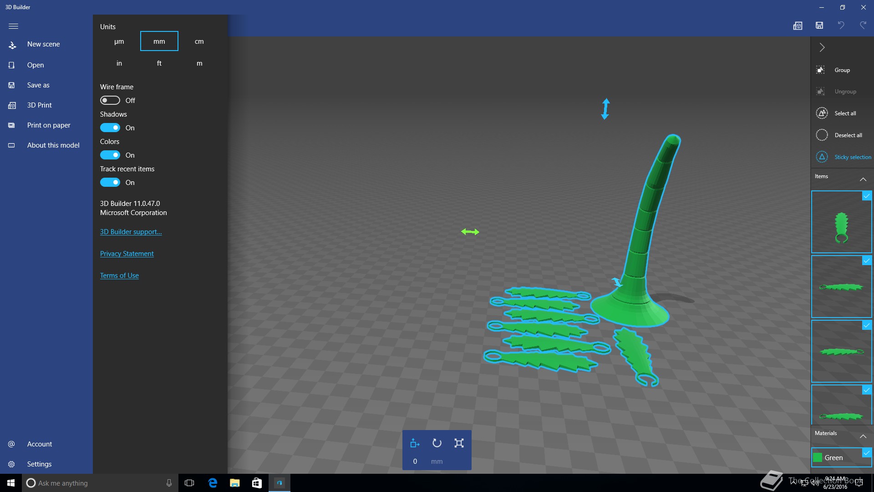Toggle Sticky selection mode
Screen dimensions: 874x492
coord(843,157)
